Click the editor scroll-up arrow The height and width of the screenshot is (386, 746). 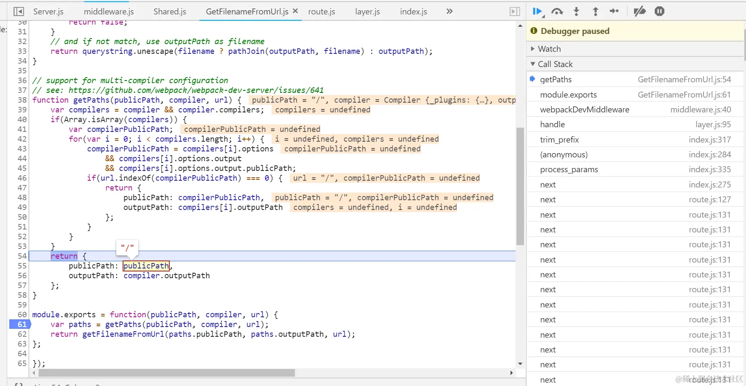coord(520,26)
